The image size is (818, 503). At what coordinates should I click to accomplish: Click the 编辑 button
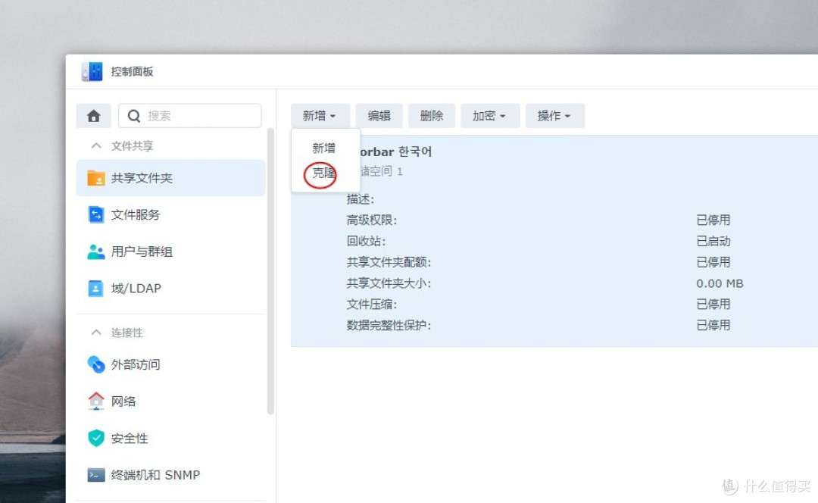click(x=379, y=115)
